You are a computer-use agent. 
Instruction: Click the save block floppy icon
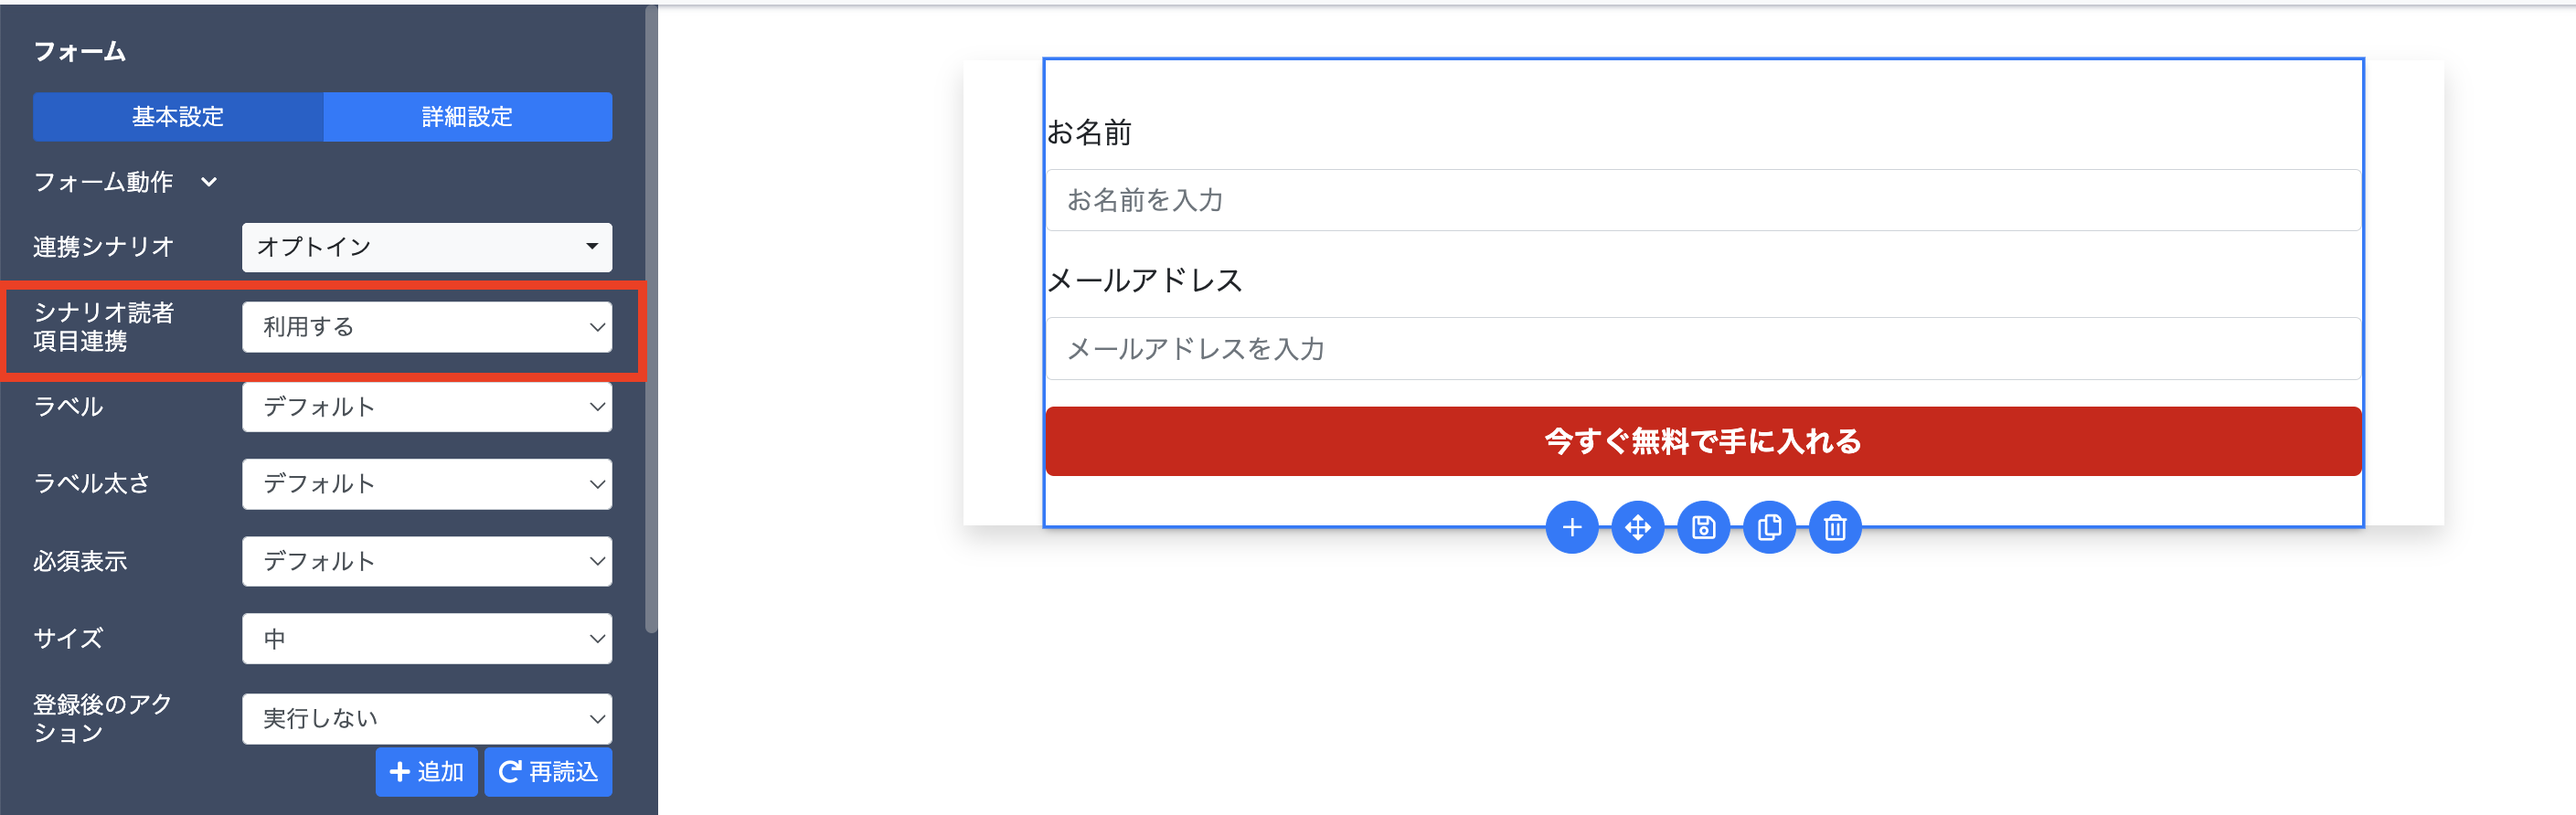tap(1703, 527)
